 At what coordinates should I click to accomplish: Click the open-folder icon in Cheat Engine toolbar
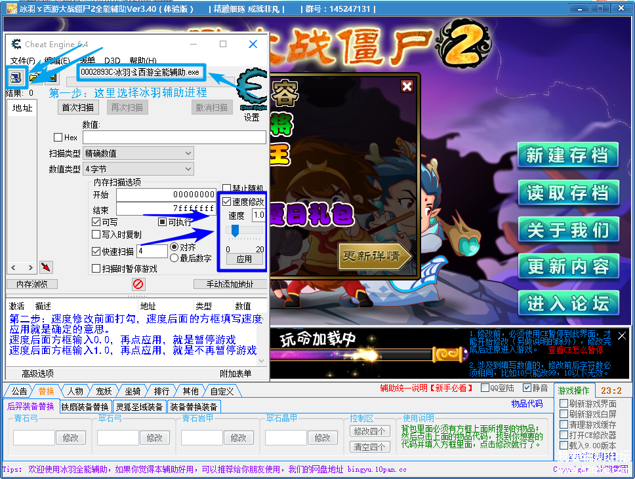click(x=35, y=77)
